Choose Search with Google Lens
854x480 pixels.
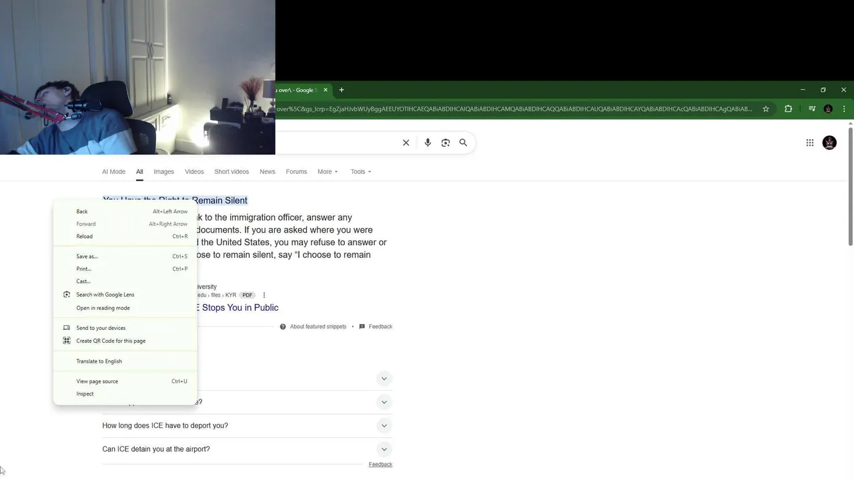[x=125, y=295]
